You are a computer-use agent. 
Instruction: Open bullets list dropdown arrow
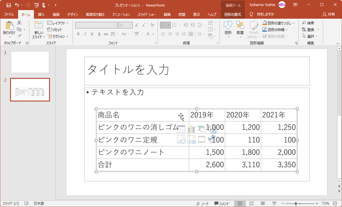coord(168,25)
